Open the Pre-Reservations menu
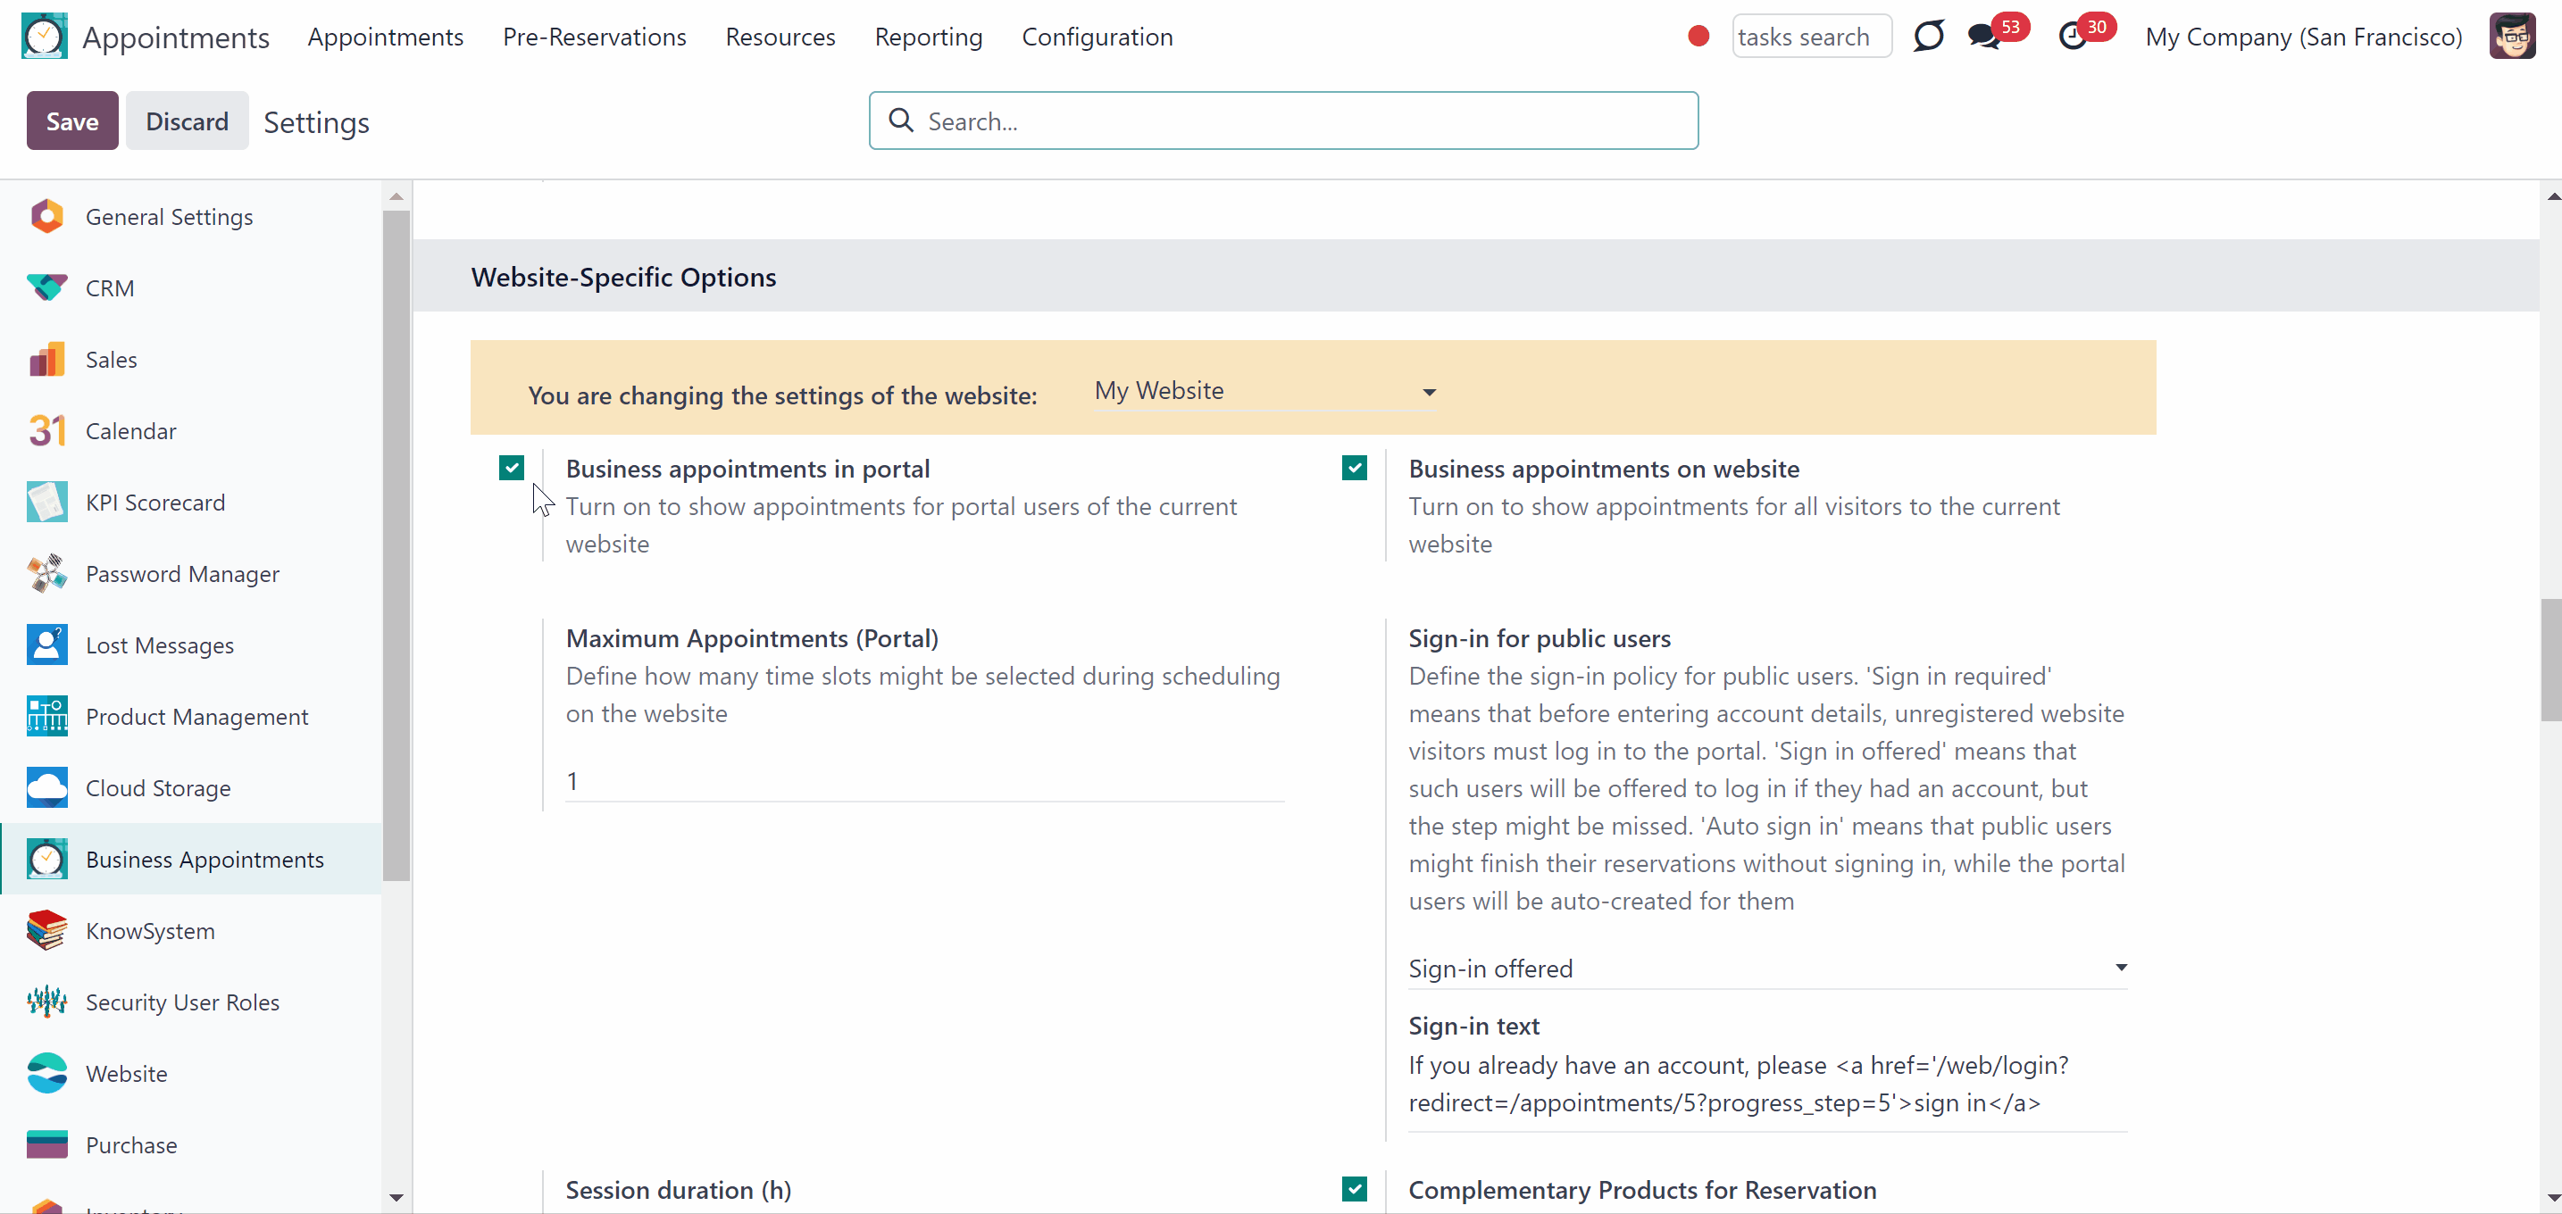This screenshot has height=1214, width=2562. tap(594, 37)
